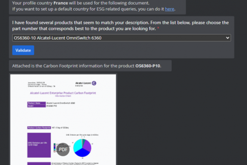This screenshot has width=247, height=165.
Task: Click the bold "OS6360-P10" product text
Action: coord(148,66)
